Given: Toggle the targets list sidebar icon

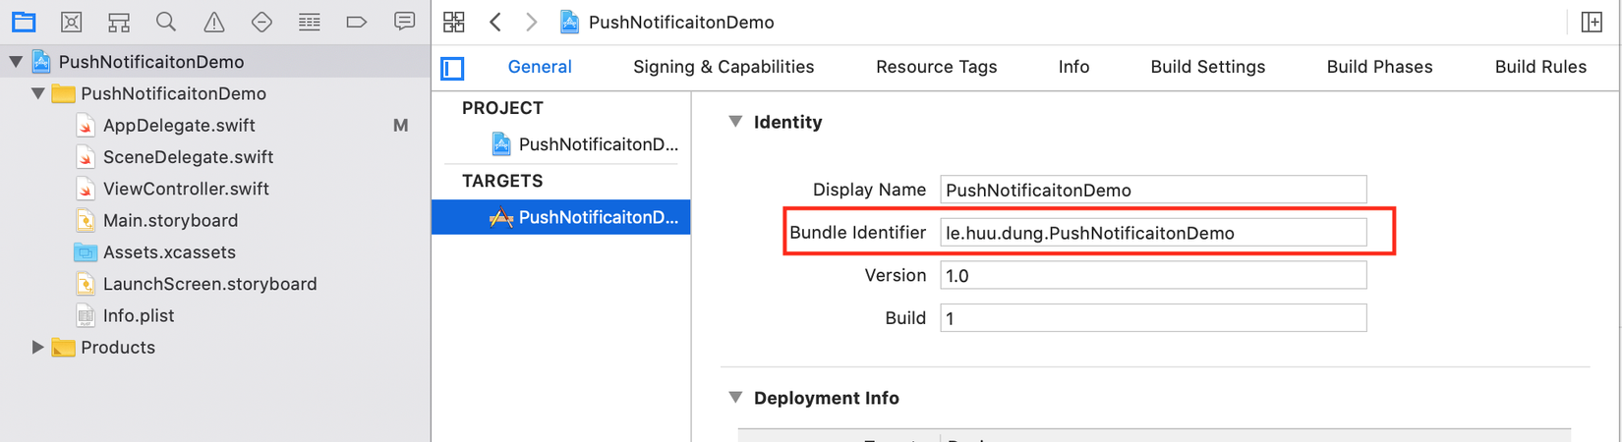Looking at the screenshot, I should 452,68.
